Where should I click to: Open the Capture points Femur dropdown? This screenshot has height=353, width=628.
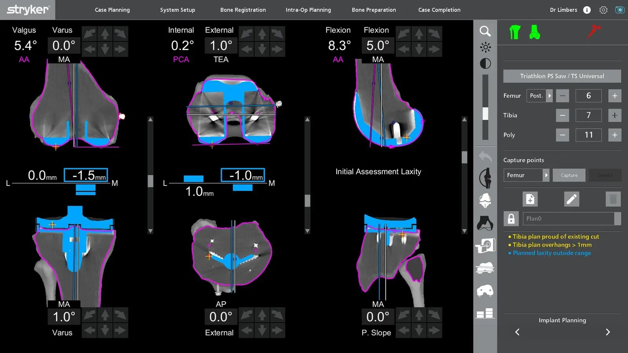(526, 175)
